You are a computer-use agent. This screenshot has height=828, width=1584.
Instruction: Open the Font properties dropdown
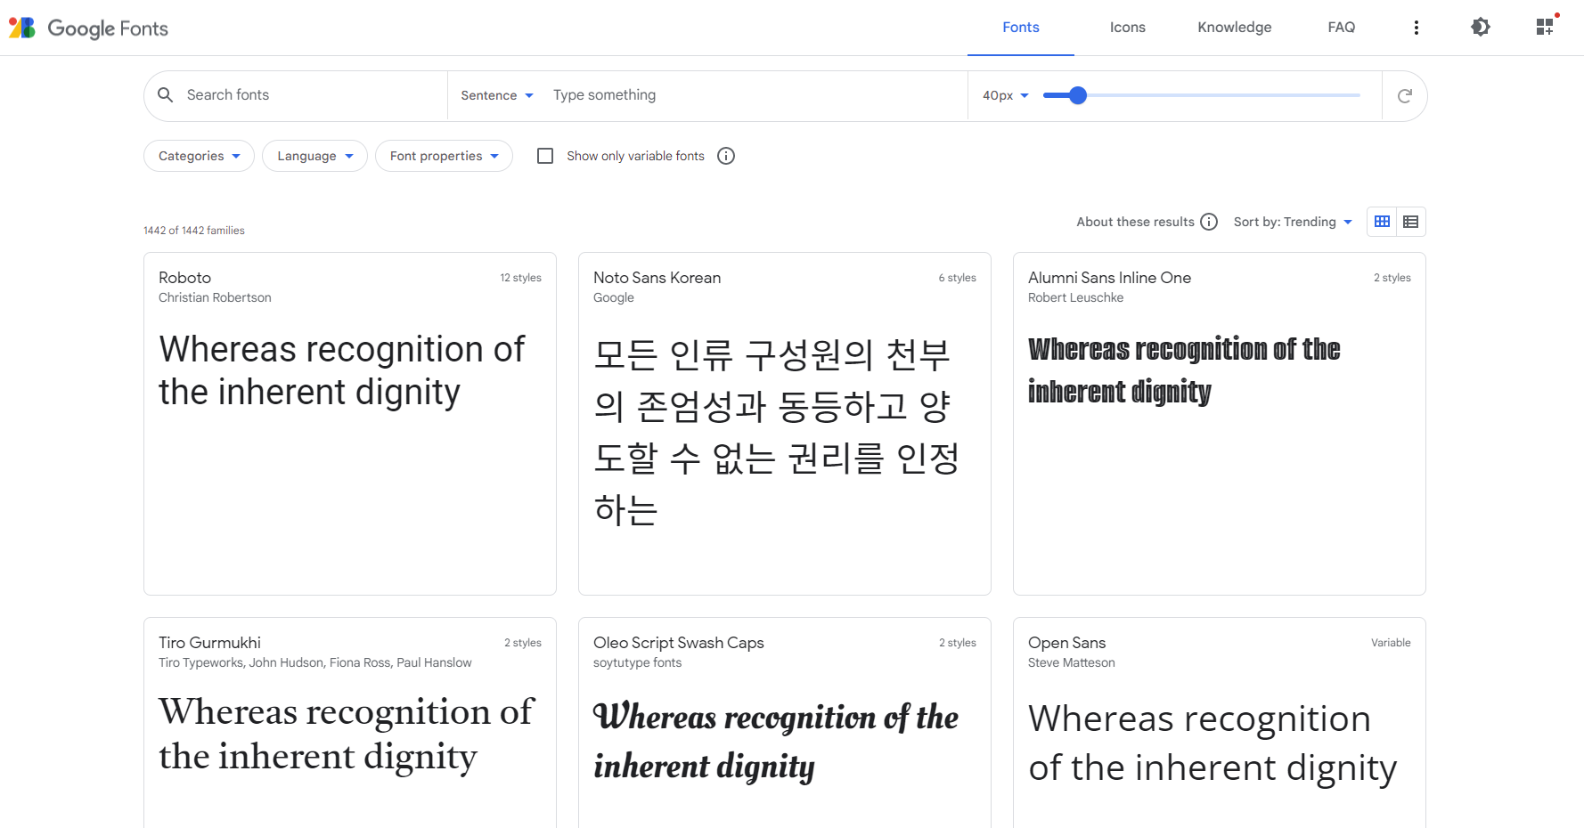[x=444, y=156]
